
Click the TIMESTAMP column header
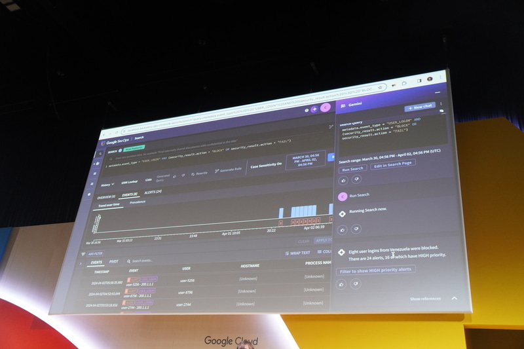(x=102, y=272)
